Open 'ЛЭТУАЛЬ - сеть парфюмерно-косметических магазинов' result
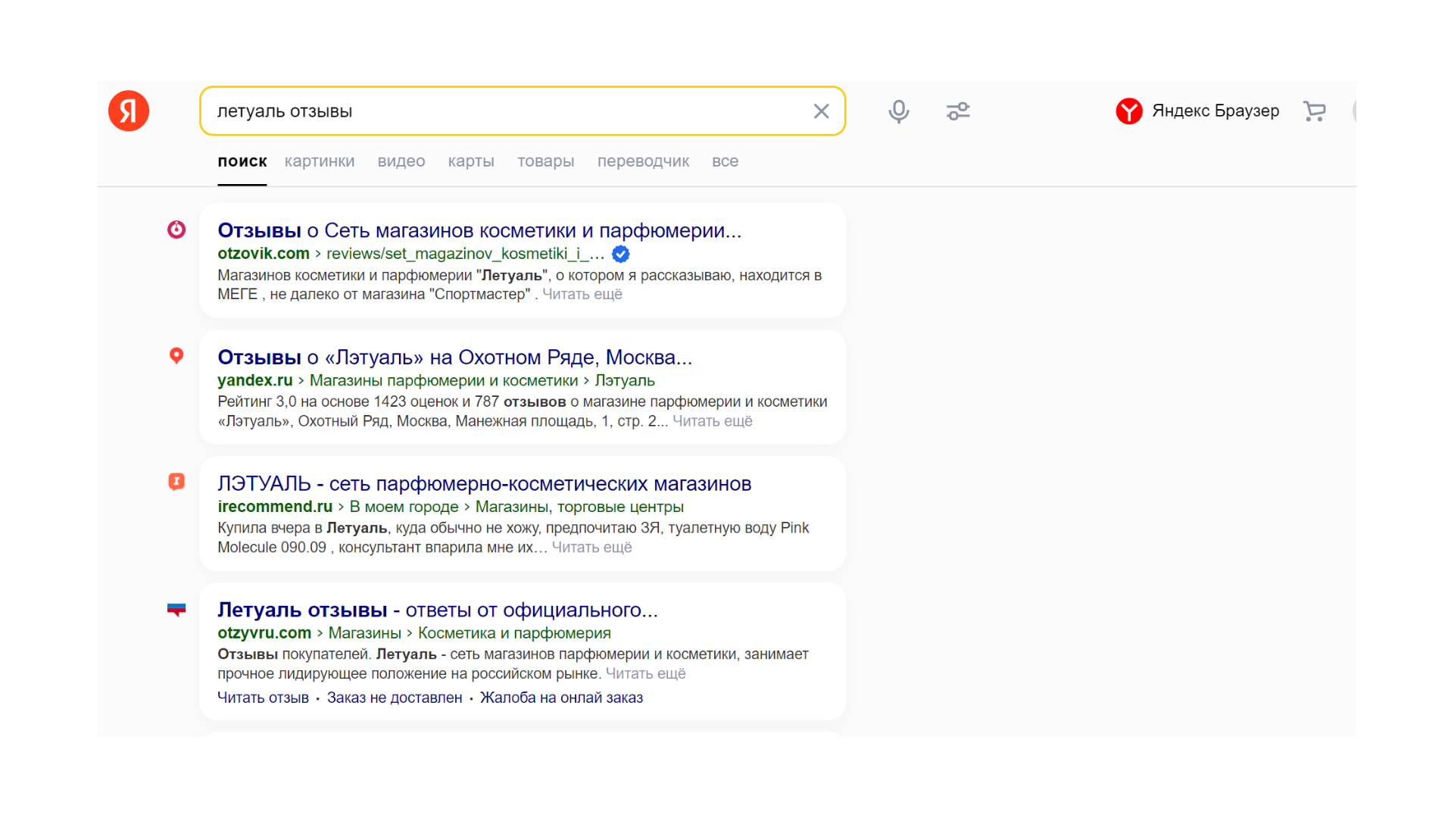Viewport: 1454px width, 818px height. [x=485, y=483]
